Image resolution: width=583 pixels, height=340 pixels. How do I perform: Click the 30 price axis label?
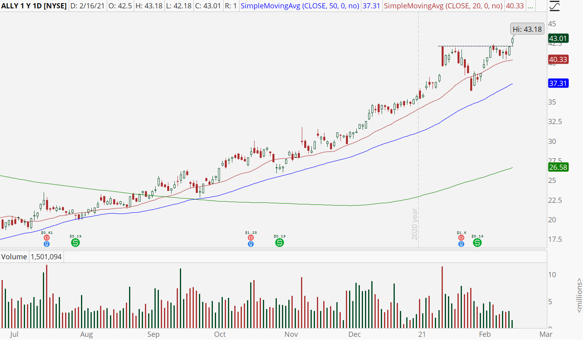click(x=552, y=142)
